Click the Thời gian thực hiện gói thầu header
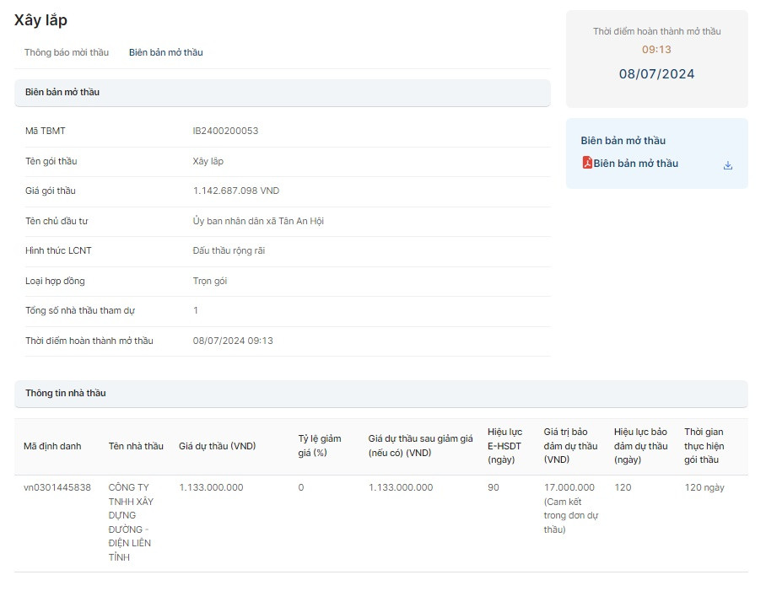766x591 pixels. [704, 446]
